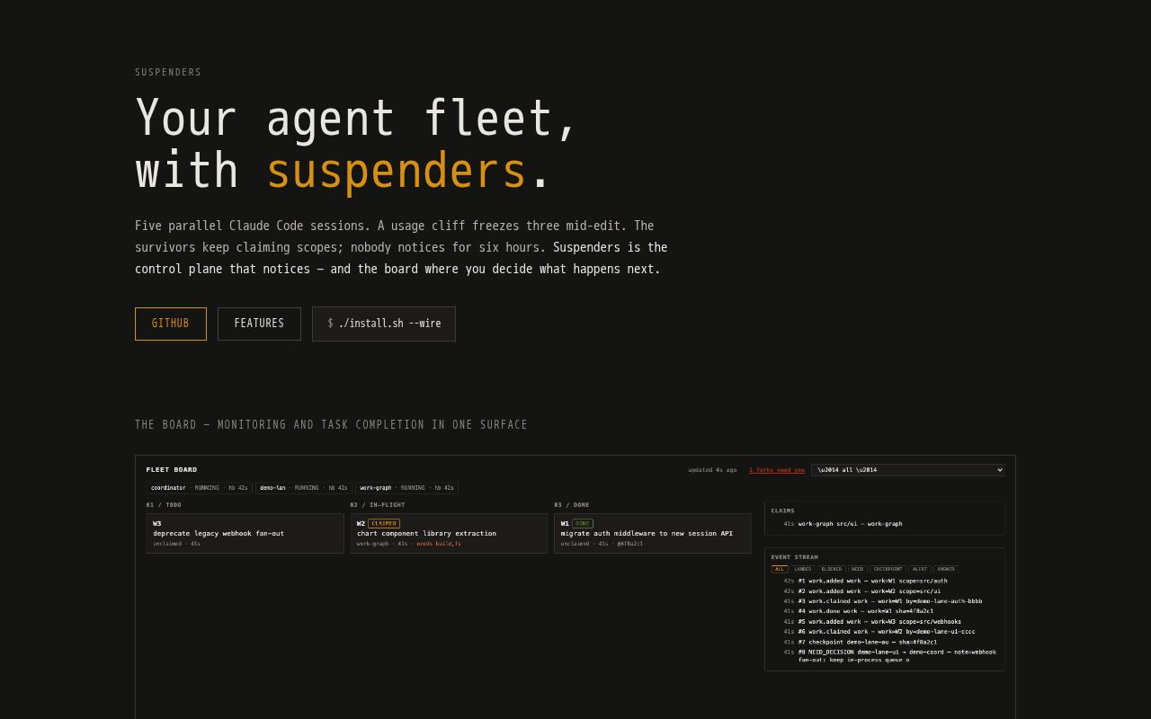Filter event stream by LANDED
1151x719 pixels.
(802, 569)
